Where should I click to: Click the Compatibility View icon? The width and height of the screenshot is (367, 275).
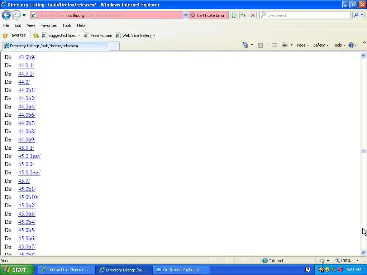(234, 15)
